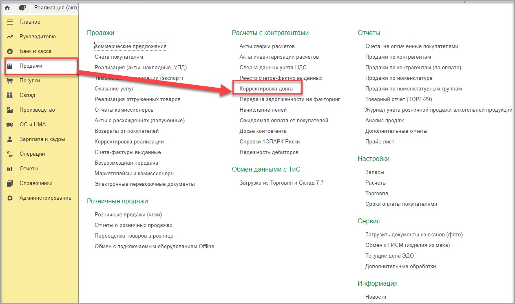
Task: Open Акты сверки расчетов link
Action: 267,46
